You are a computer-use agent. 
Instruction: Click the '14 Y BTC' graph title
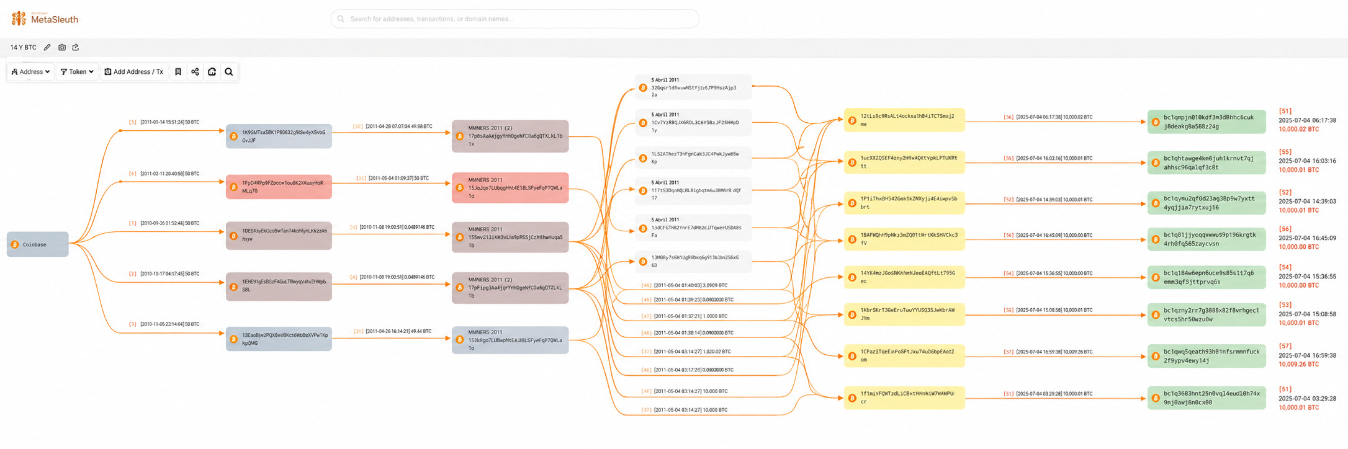pyautogui.click(x=23, y=47)
